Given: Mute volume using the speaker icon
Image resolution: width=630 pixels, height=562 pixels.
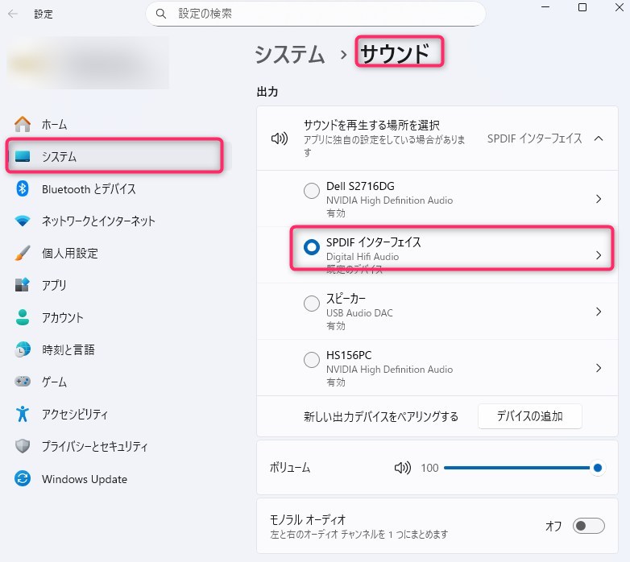Looking at the screenshot, I should point(402,468).
